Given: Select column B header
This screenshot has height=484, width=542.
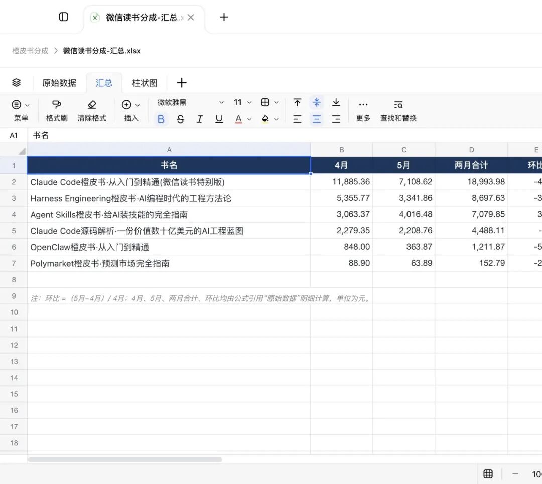Looking at the screenshot, I should 342,150.
